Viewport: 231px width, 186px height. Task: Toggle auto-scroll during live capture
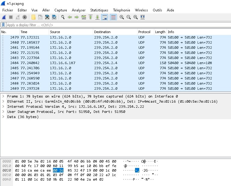tap(105, 17)
